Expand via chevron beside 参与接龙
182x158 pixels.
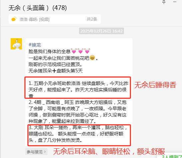coord(45,152)
